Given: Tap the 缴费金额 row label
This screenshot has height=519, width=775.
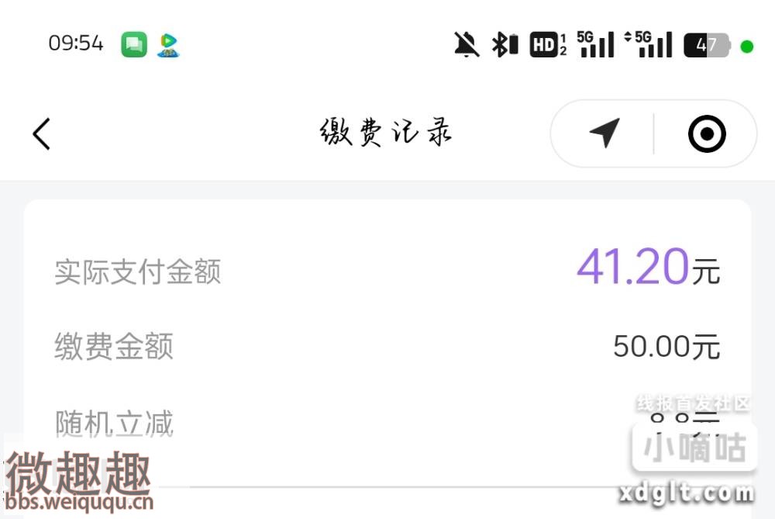Looking at the screenshot, I should [x=114, y=346].
